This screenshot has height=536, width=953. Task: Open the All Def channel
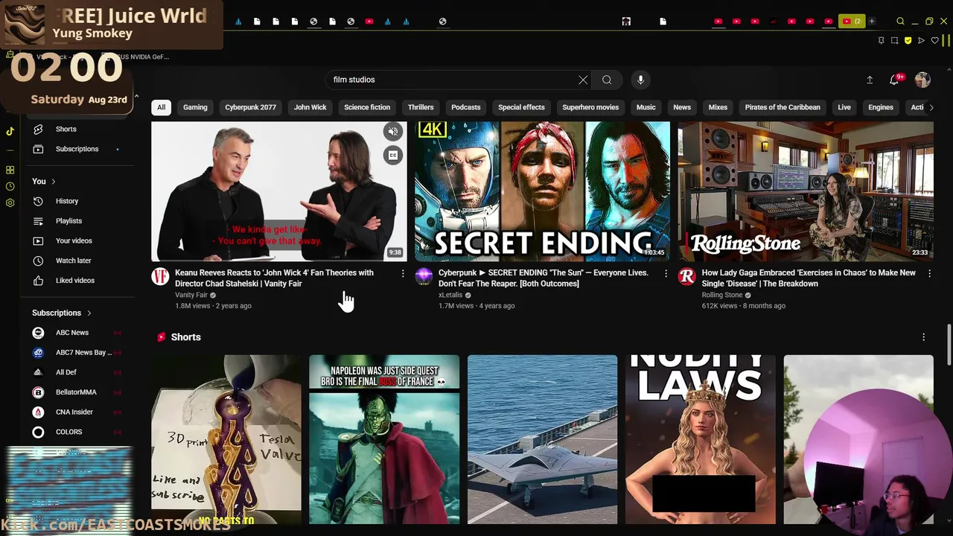[x=66, y=372]
